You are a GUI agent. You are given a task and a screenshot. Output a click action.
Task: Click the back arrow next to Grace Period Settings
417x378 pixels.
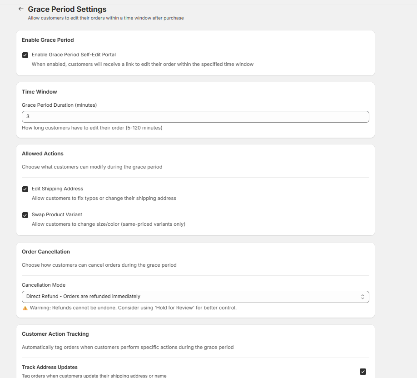coord(20,9)
